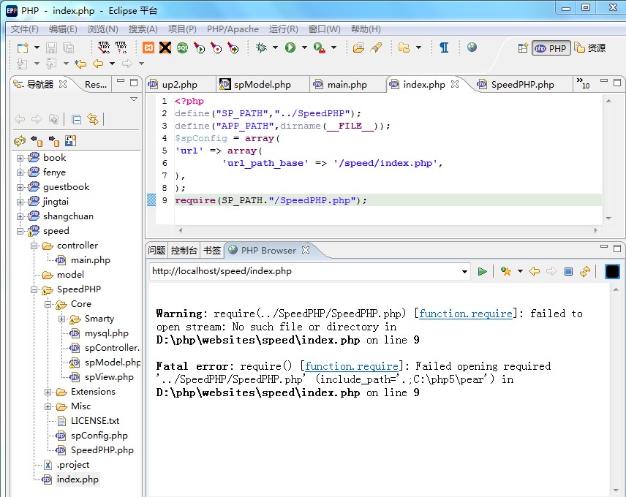Click the black square icon in PHP Browser
This screenshot has width=626, height=497.
click(x=612, y=271)
